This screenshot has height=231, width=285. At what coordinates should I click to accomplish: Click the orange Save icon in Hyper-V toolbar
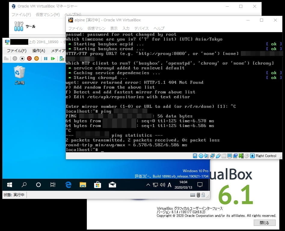pyautogui.click(x=37, y=59)
